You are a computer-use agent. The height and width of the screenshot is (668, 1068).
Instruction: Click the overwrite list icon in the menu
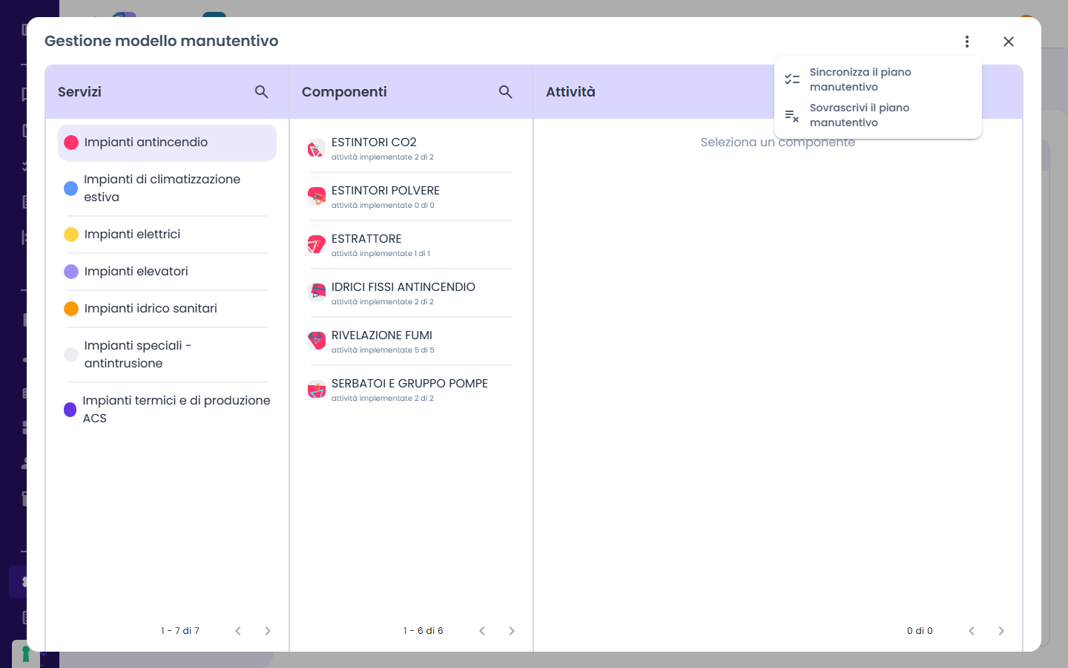pos(792,116)
